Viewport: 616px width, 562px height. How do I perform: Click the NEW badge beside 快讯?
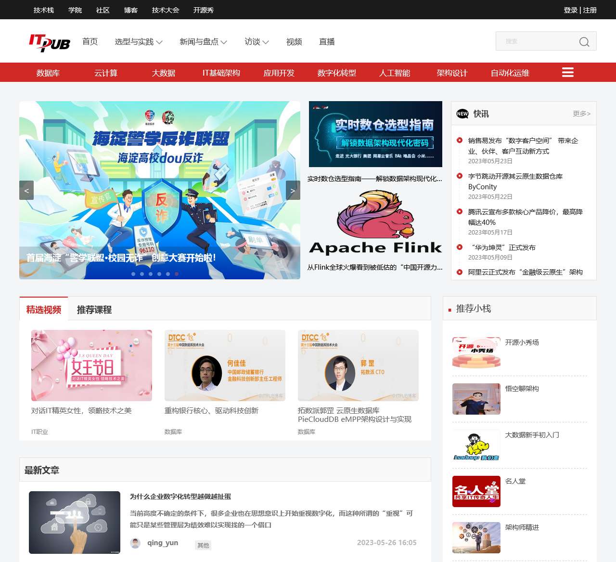click(462, 114)
